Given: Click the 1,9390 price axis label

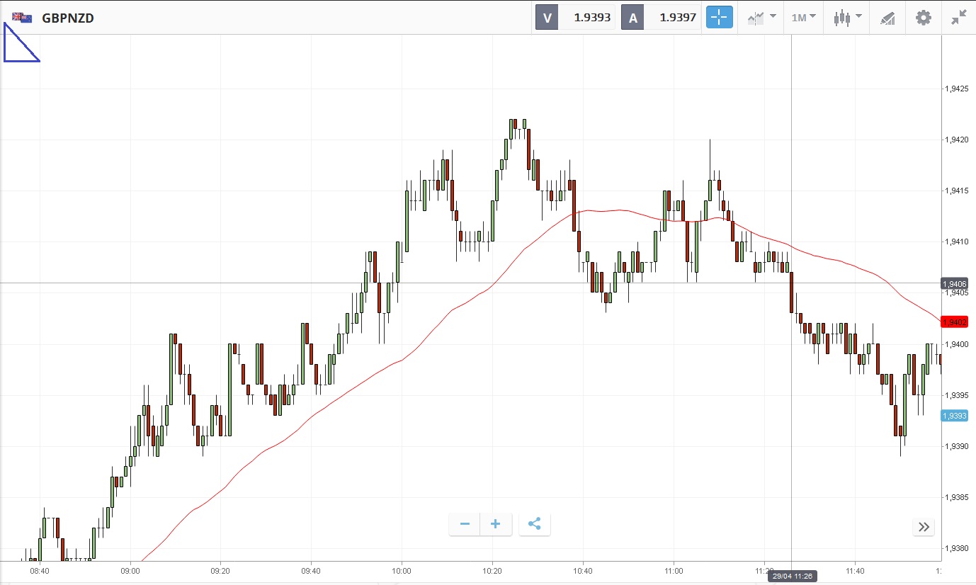Looking at the screenshot, I should pyautogui.click(x=958, y=446).
